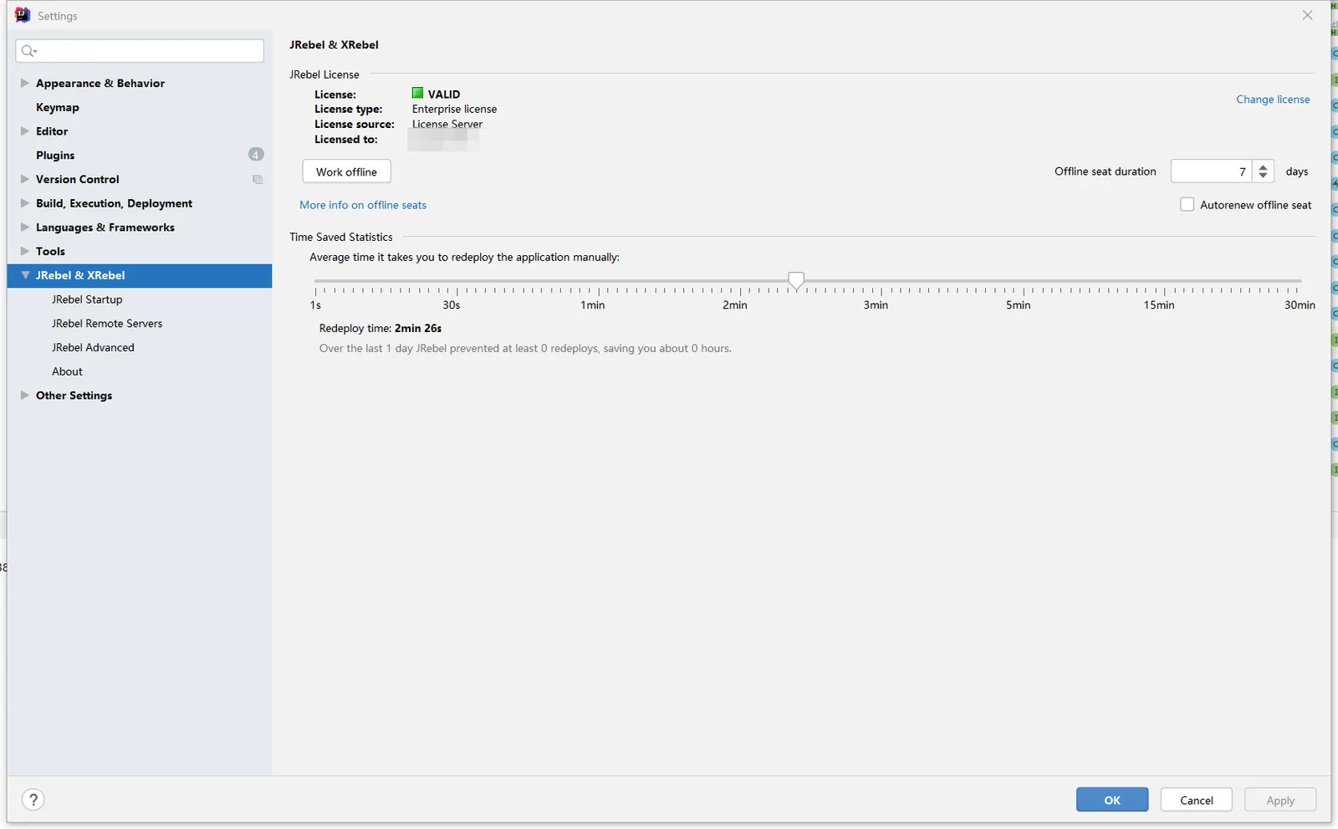Expand the Languages & Frameworks section

click(25, 228)
